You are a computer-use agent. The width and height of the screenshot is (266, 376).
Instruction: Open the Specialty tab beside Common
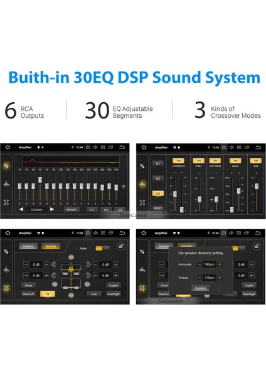[x=51, y=246]
